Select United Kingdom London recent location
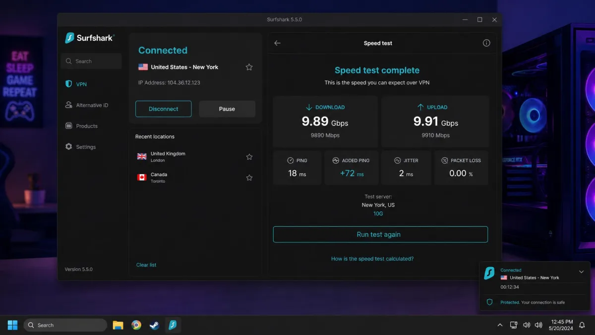595x335 pixels. point(195,157)
